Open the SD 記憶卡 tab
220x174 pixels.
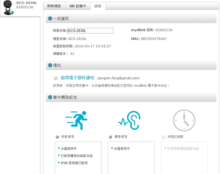point(78,6)
